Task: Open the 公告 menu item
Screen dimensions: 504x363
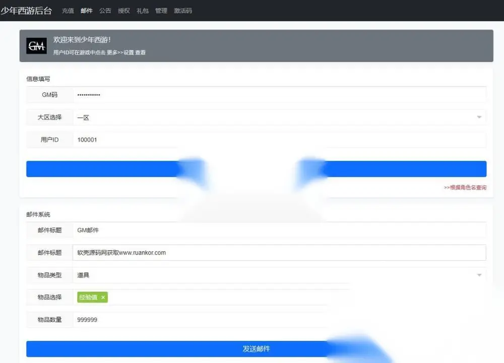Action: 105,11
